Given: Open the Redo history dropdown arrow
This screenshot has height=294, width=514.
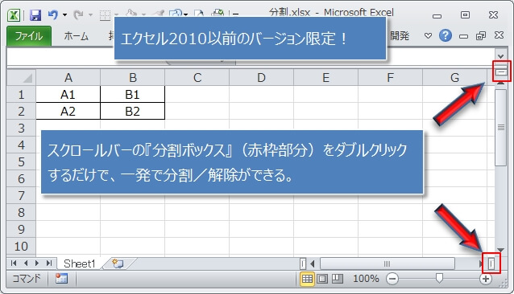Looking at the screenshot, I should [90, 14].
